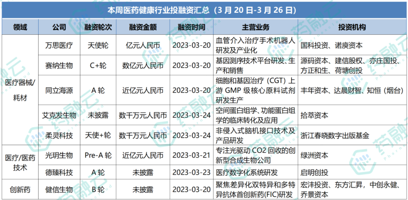Click the 融资轮次 column header
Image resolution: width=408 pixels, height=200 pixels.
pos(98,27)
